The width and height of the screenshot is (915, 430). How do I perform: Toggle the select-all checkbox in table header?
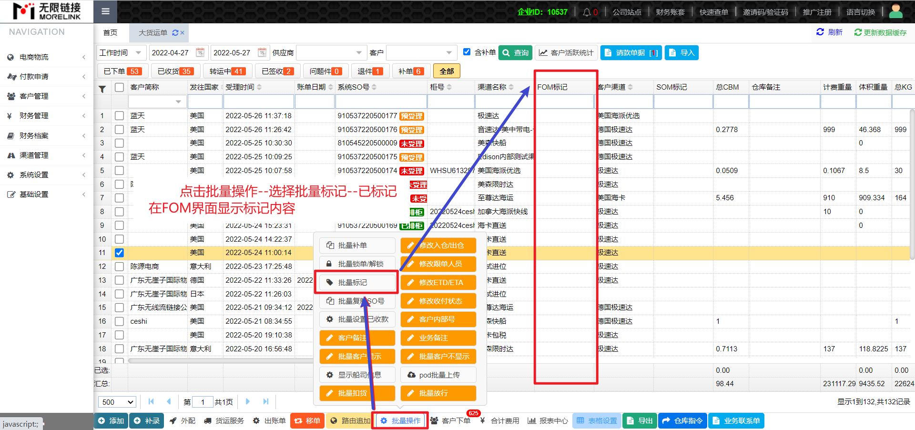point(119,87)
